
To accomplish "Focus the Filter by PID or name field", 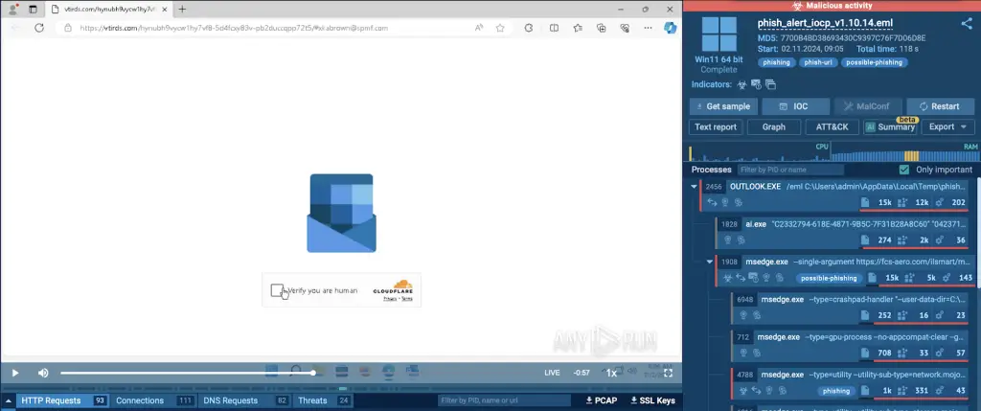I will 790,170.
